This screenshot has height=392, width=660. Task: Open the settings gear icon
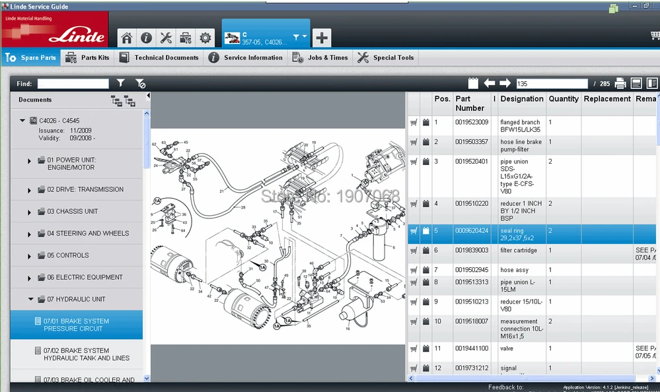[205, 38]
